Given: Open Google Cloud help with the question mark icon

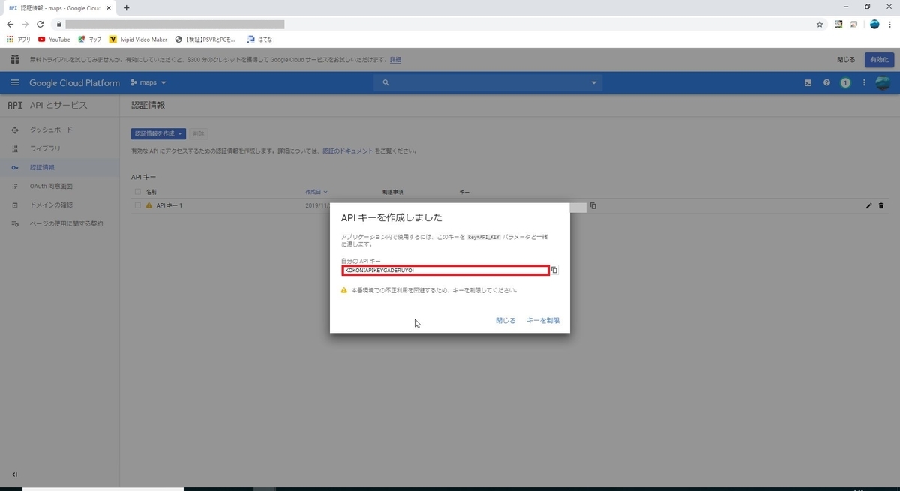Looking at the screenshot, I should (826, 82).
